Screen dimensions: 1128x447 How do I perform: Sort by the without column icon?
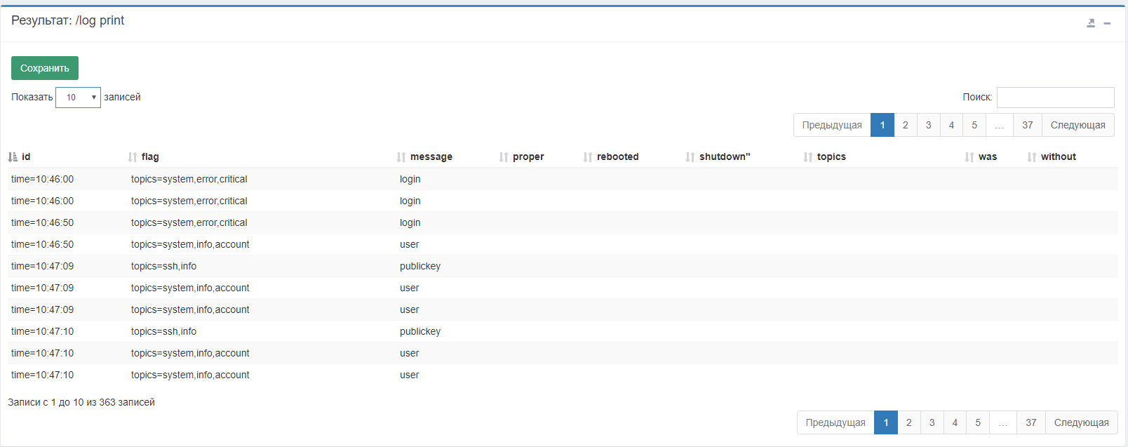click(x=1032, y=157)
